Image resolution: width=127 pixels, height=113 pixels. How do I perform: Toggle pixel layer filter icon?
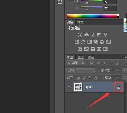click(92, 63)
